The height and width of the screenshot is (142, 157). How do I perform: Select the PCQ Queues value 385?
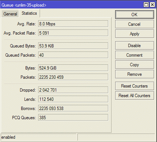(x=73, y=117)
